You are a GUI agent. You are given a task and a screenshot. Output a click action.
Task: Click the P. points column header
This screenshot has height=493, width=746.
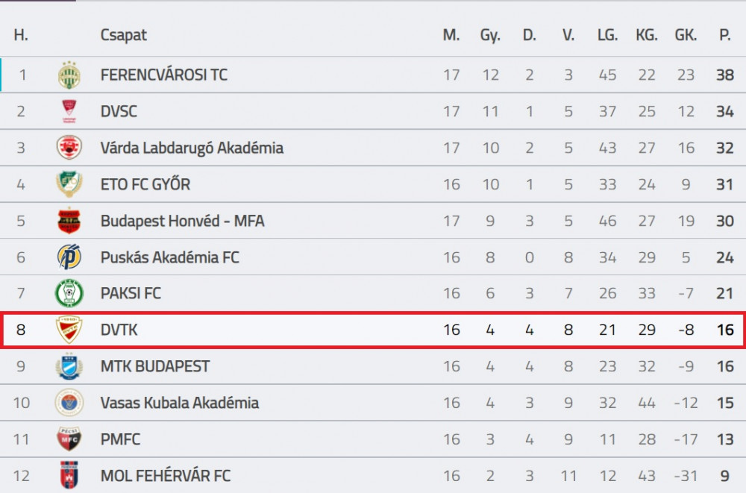point(724,35)
